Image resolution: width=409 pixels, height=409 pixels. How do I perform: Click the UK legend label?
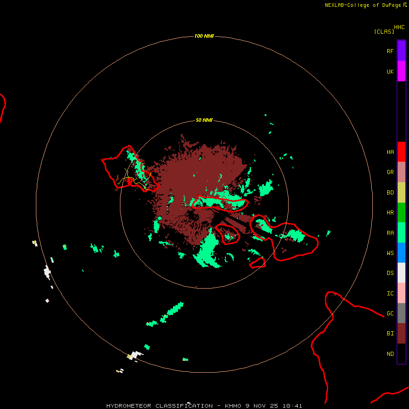(390, 71)
